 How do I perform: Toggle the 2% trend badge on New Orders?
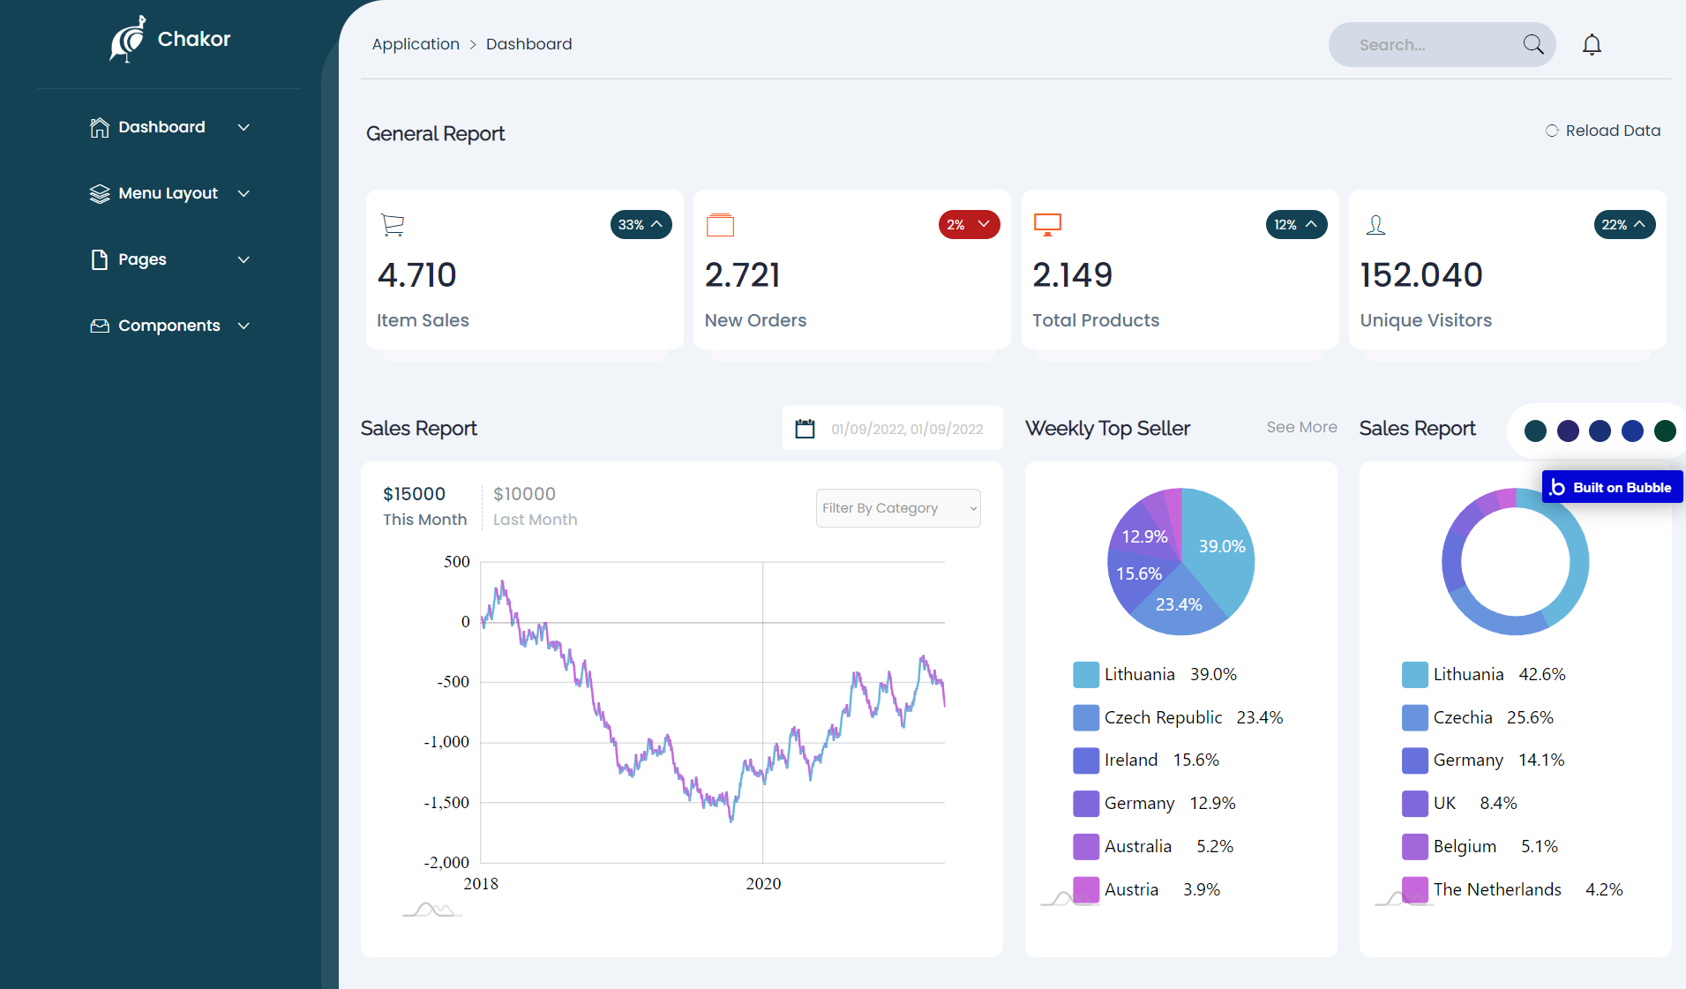point(969,224)
